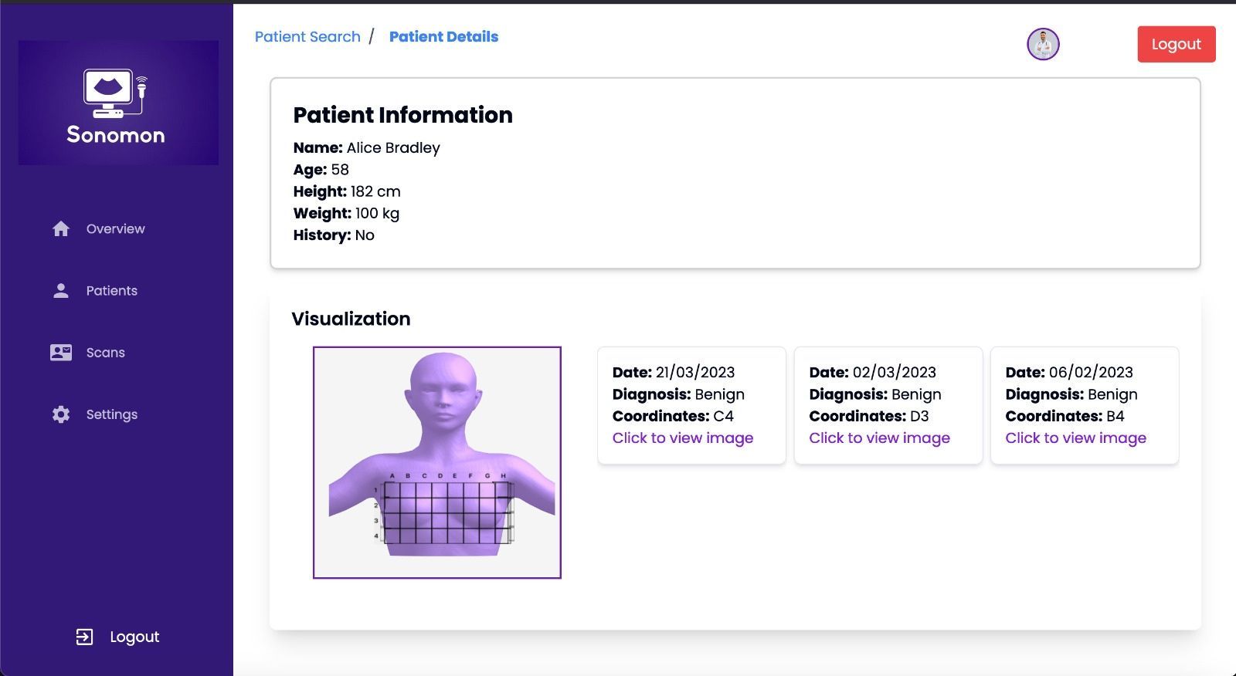Click the Patients person icon
This screenshot has width=1236, height=676.
pyautogui.click(x=61, y=291)
